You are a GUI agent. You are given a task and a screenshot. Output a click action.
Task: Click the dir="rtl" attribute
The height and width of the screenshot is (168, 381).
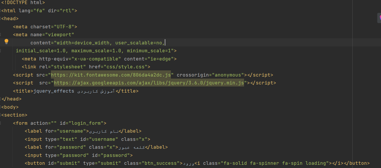coord(61,11)
